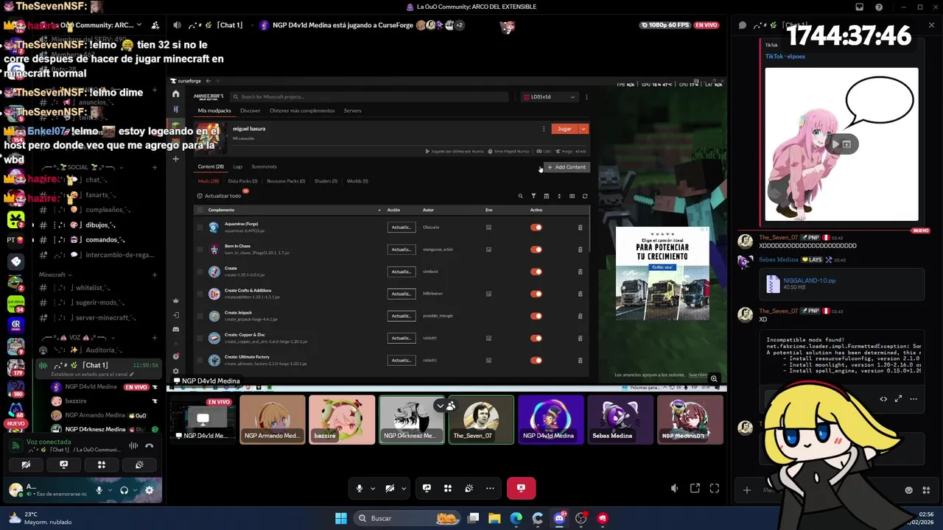The height and width of the screenshot is (530, 943).
Task: Open soundboard from the call control bar
Action: [x=469, y=488]
